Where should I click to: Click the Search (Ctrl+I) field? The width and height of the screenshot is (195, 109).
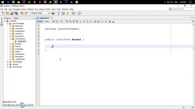pyautogui.click(x=182, y=9)
